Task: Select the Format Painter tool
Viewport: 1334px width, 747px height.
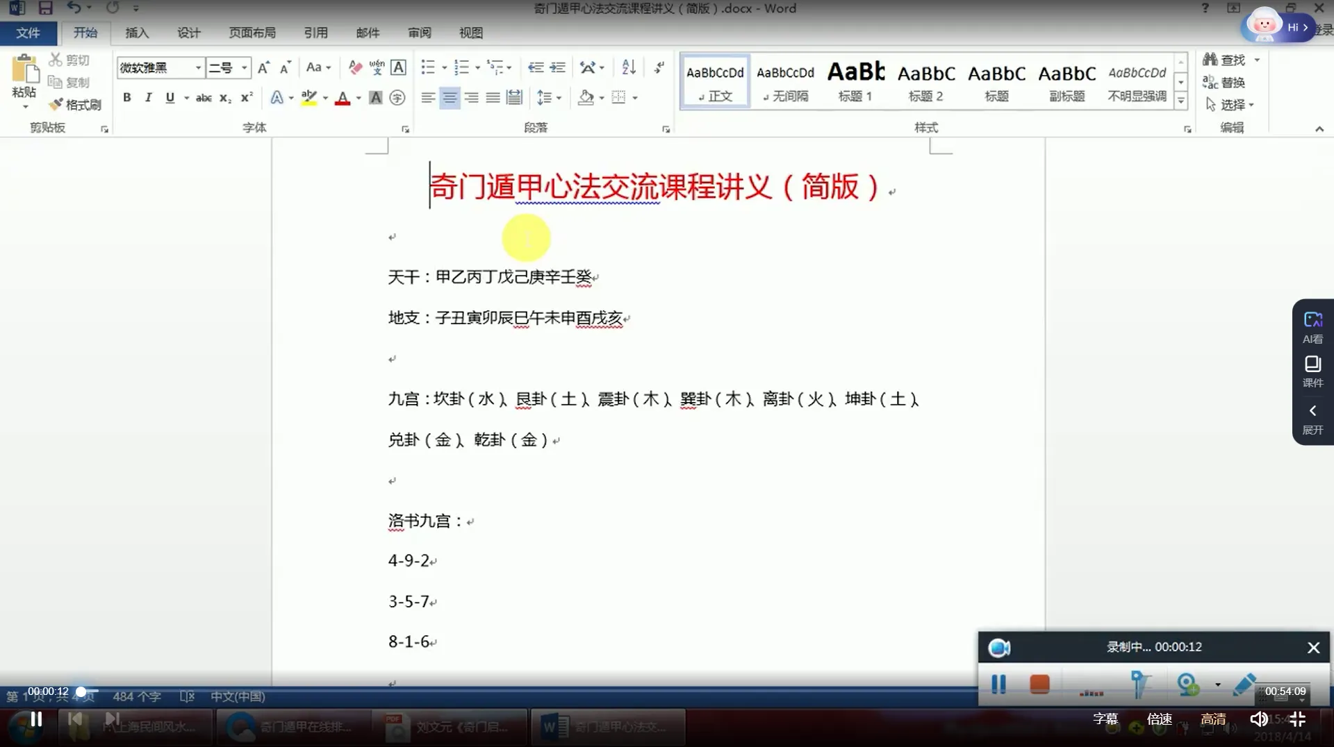Action: pos(76,104)
